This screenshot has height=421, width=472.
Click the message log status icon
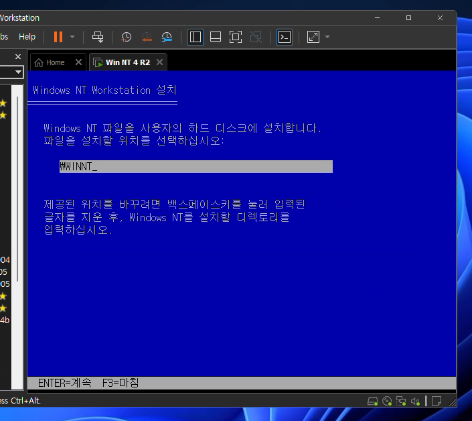pos(436,401)
